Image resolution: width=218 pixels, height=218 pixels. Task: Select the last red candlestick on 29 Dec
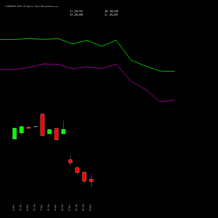pyautogui.click(x=91, y=181)
